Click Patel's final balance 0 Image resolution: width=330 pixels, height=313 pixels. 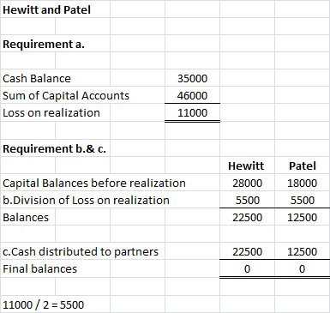tap(302, 269)
